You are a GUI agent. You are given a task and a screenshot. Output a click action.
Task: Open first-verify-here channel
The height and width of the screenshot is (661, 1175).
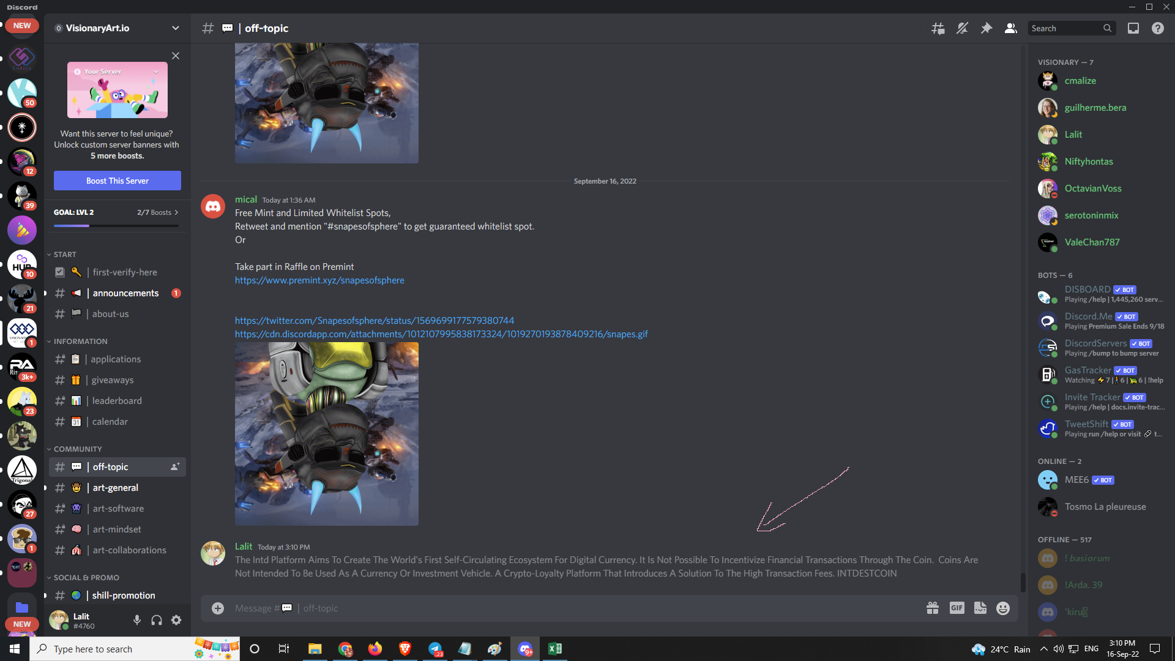[x=117, y=272]
